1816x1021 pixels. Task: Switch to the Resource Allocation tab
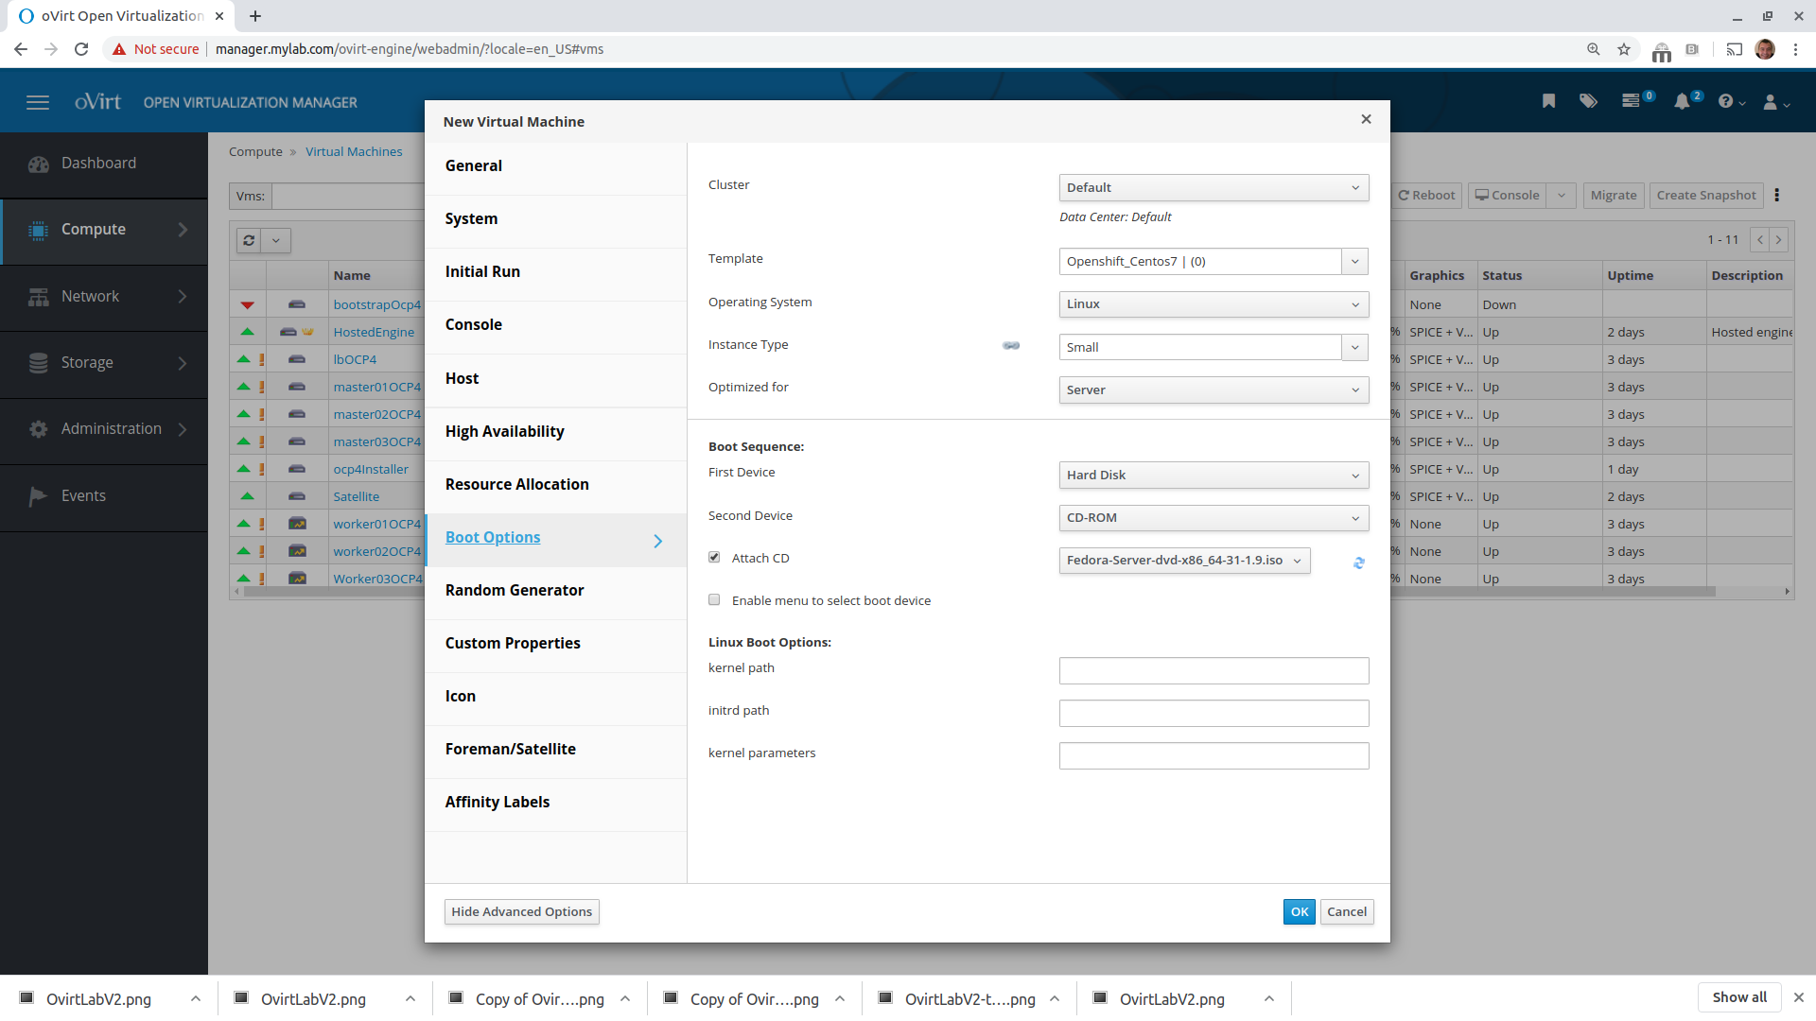point(556,484)
